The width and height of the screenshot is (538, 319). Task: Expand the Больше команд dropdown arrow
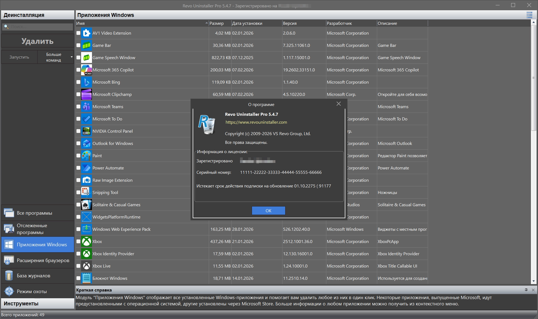click(x=72, y=57)
